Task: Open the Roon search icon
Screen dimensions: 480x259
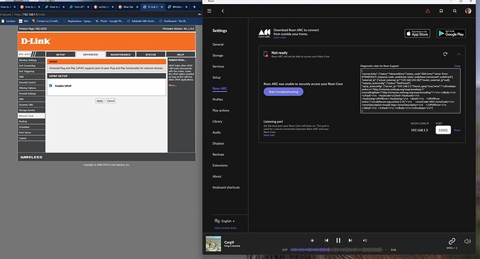Action: [x=454, y=11]
